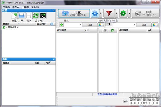Add a folder pair with green plus
The image size is (161, 107).
62,25
